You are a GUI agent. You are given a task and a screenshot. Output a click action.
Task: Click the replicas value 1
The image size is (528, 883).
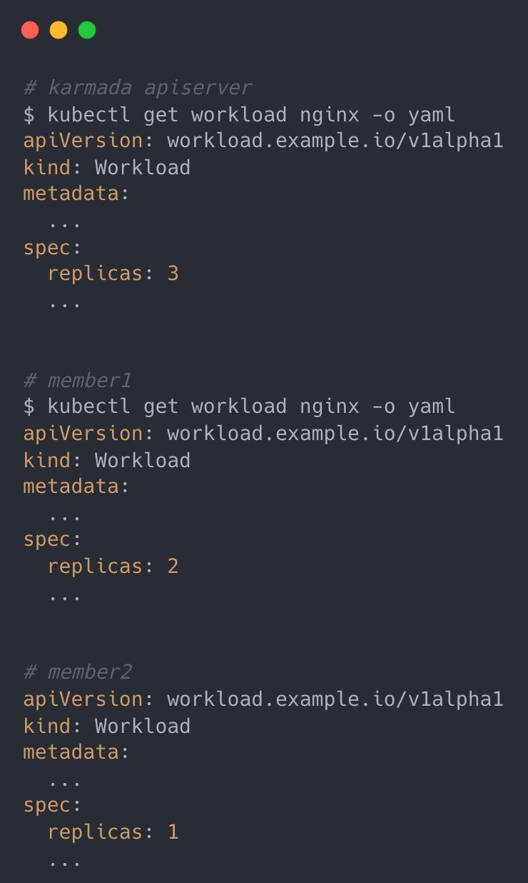point(173,832)
